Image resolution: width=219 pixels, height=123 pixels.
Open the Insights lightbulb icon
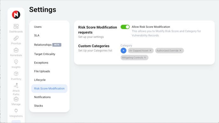tap(16, 62)
